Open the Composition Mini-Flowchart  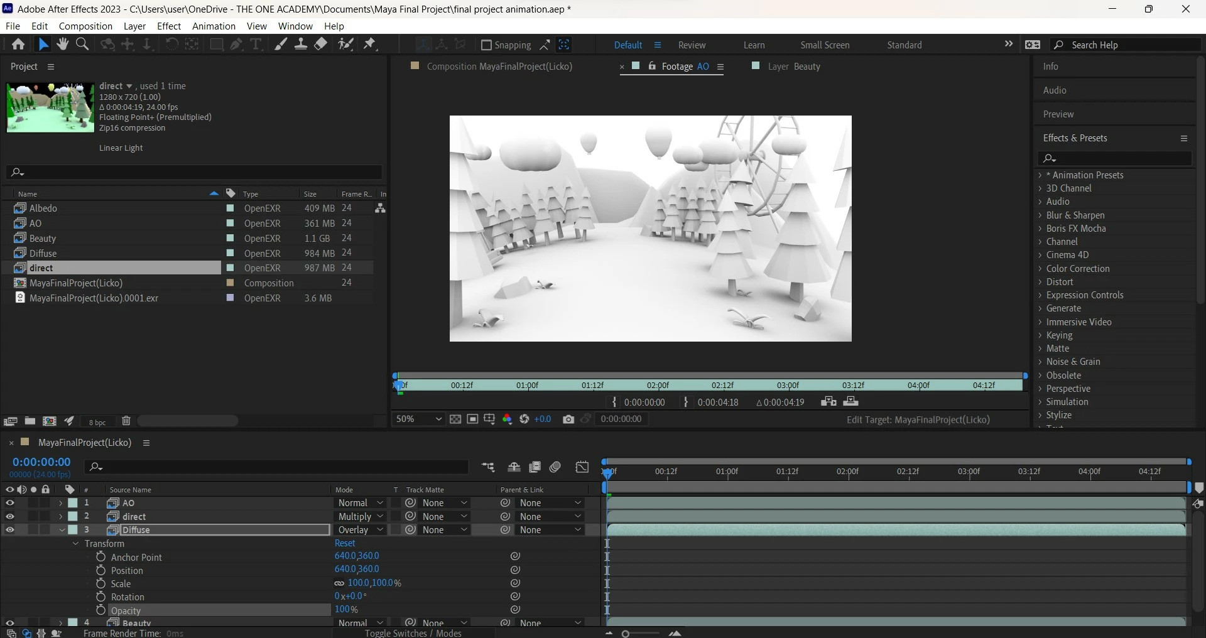(488, 467)
